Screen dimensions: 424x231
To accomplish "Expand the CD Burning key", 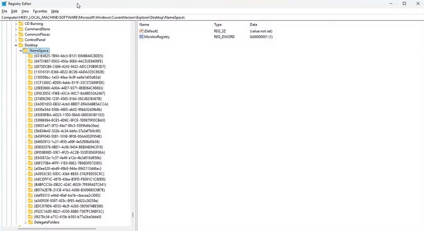I will click(x=16, y=24).
